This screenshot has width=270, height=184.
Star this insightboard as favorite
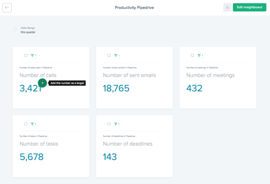[228, 8]
